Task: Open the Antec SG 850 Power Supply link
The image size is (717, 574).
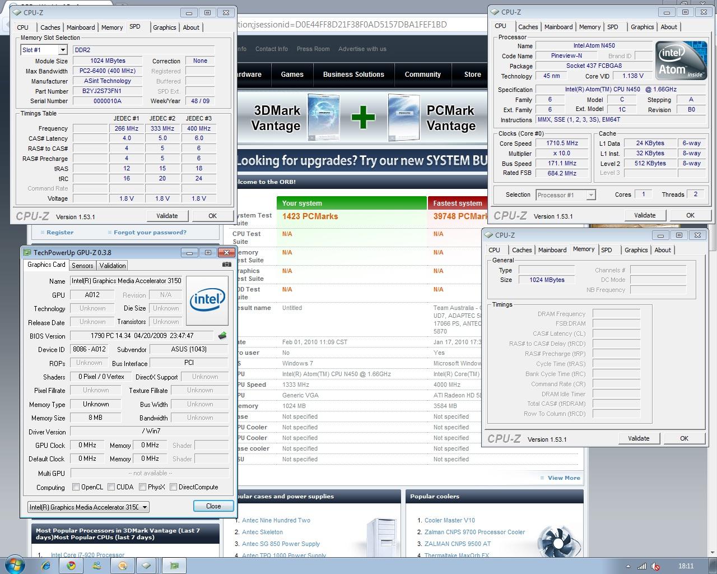Action: (x=281, y=544)
